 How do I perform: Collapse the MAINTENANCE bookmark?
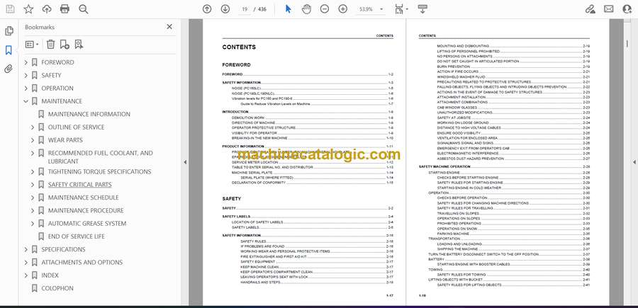(x=26, y=101)
